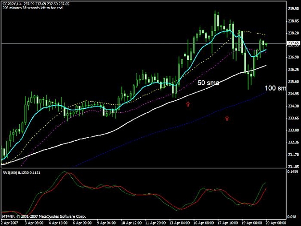Click the 235.60 price axis label
301x226 pixels.
point(293,81)
